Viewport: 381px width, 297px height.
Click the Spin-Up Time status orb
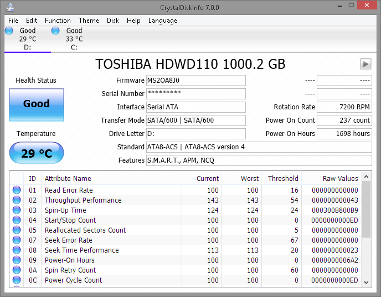coord(17,210)
